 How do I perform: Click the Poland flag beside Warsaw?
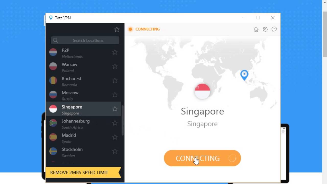[53, 66]
